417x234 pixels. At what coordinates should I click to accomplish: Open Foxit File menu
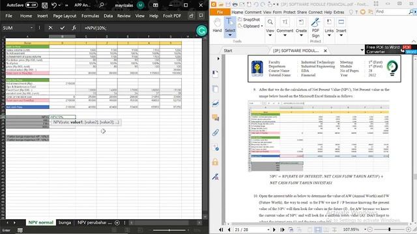220,12
